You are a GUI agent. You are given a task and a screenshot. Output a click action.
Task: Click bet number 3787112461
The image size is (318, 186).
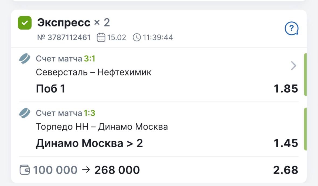[64, 37]
